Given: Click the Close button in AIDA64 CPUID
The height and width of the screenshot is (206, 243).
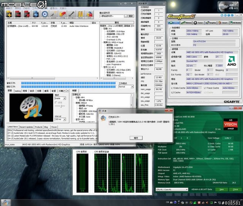Looking at the screenshot, I should (235, 189).
